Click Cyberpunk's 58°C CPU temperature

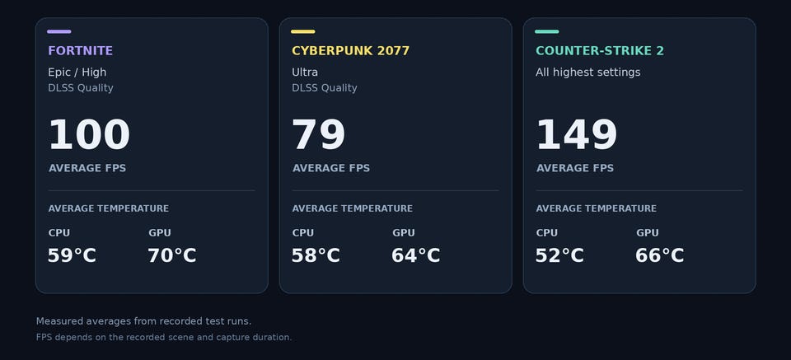pos(316,255)
